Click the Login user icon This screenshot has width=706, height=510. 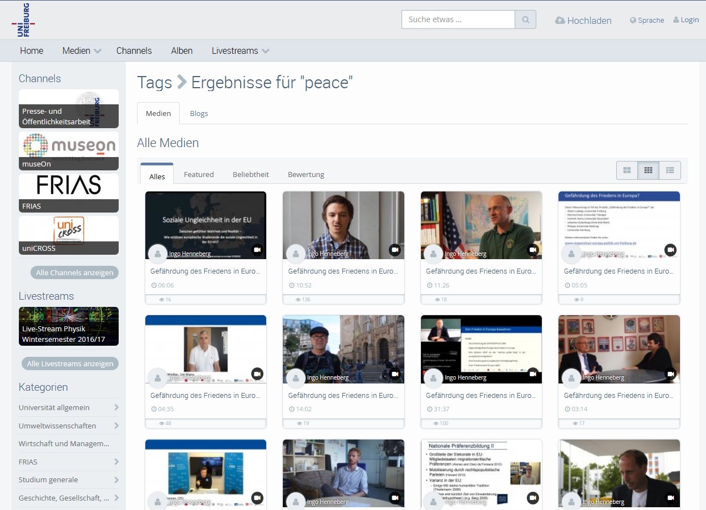[x=676, y=20]
